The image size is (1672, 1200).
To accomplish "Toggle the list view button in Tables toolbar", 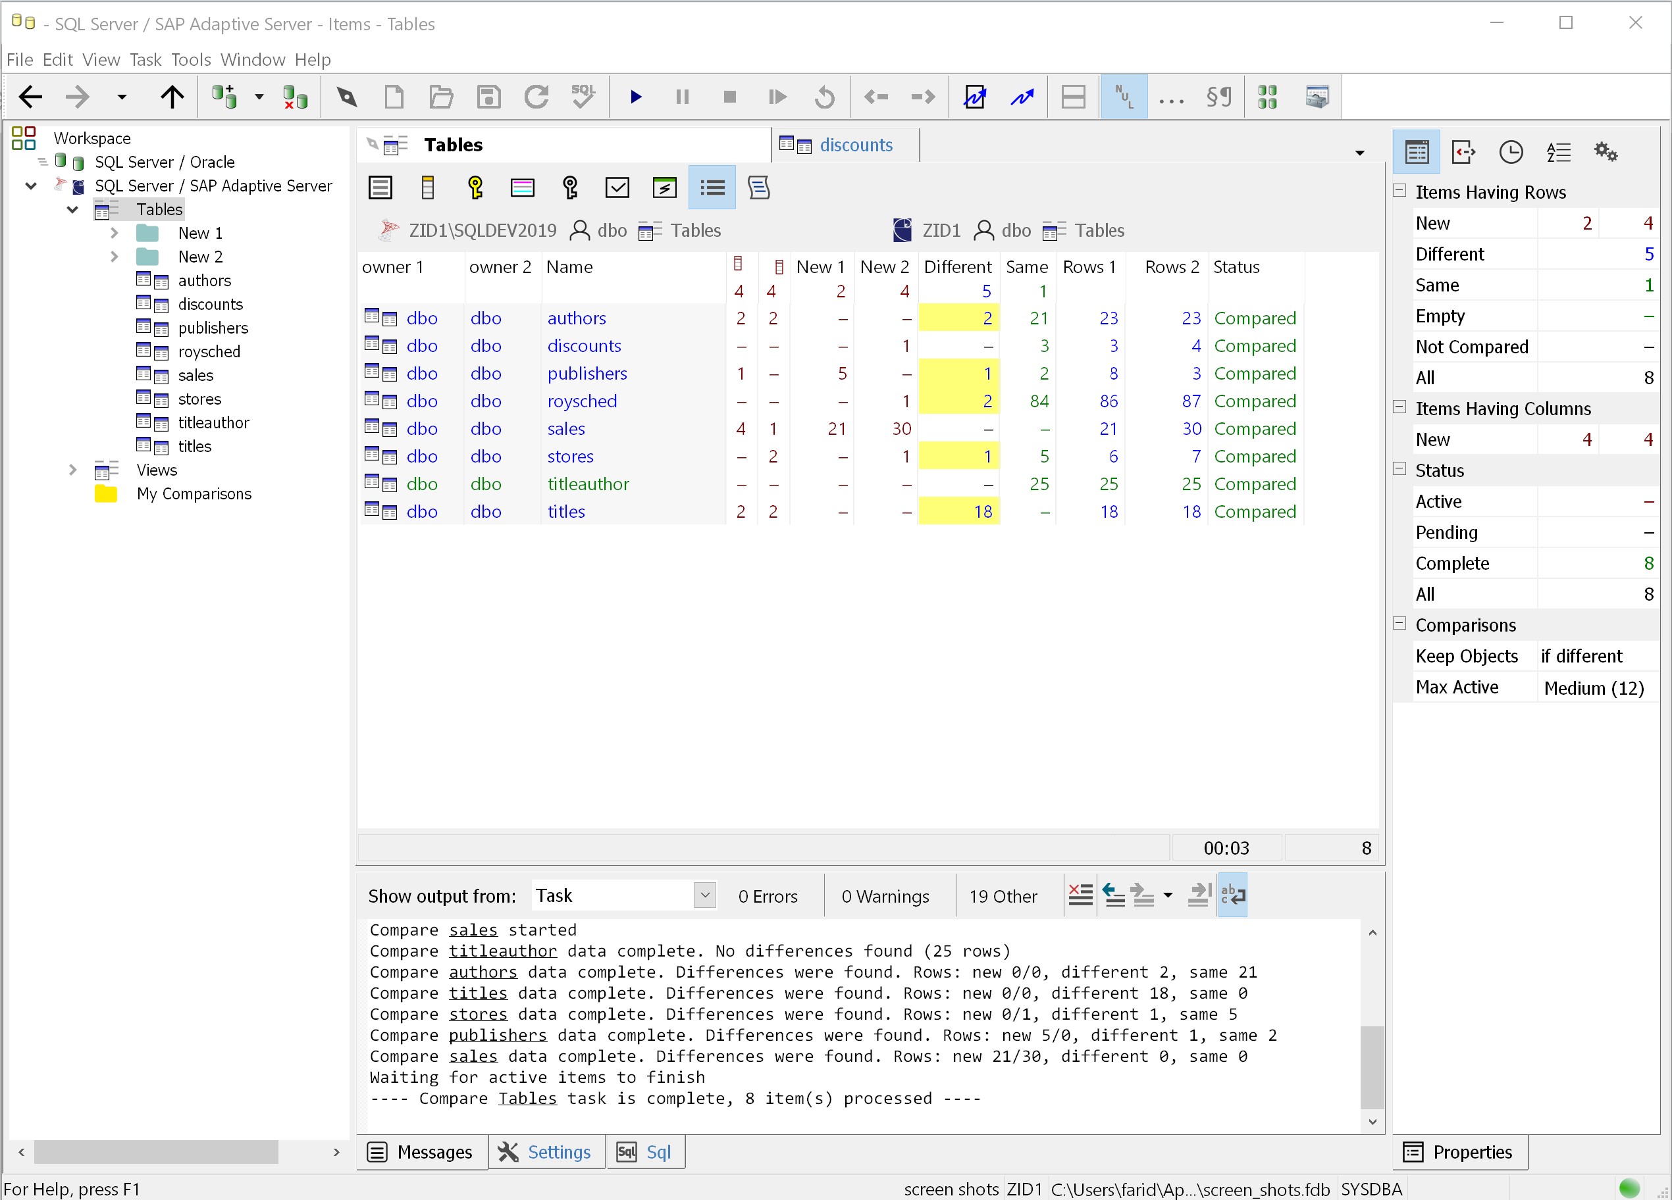I will click(x=712, y=188).
